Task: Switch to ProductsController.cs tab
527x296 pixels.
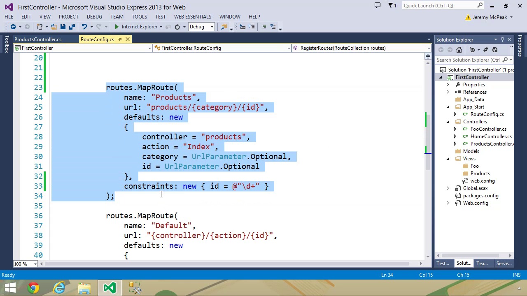Action: click(38, 39)
